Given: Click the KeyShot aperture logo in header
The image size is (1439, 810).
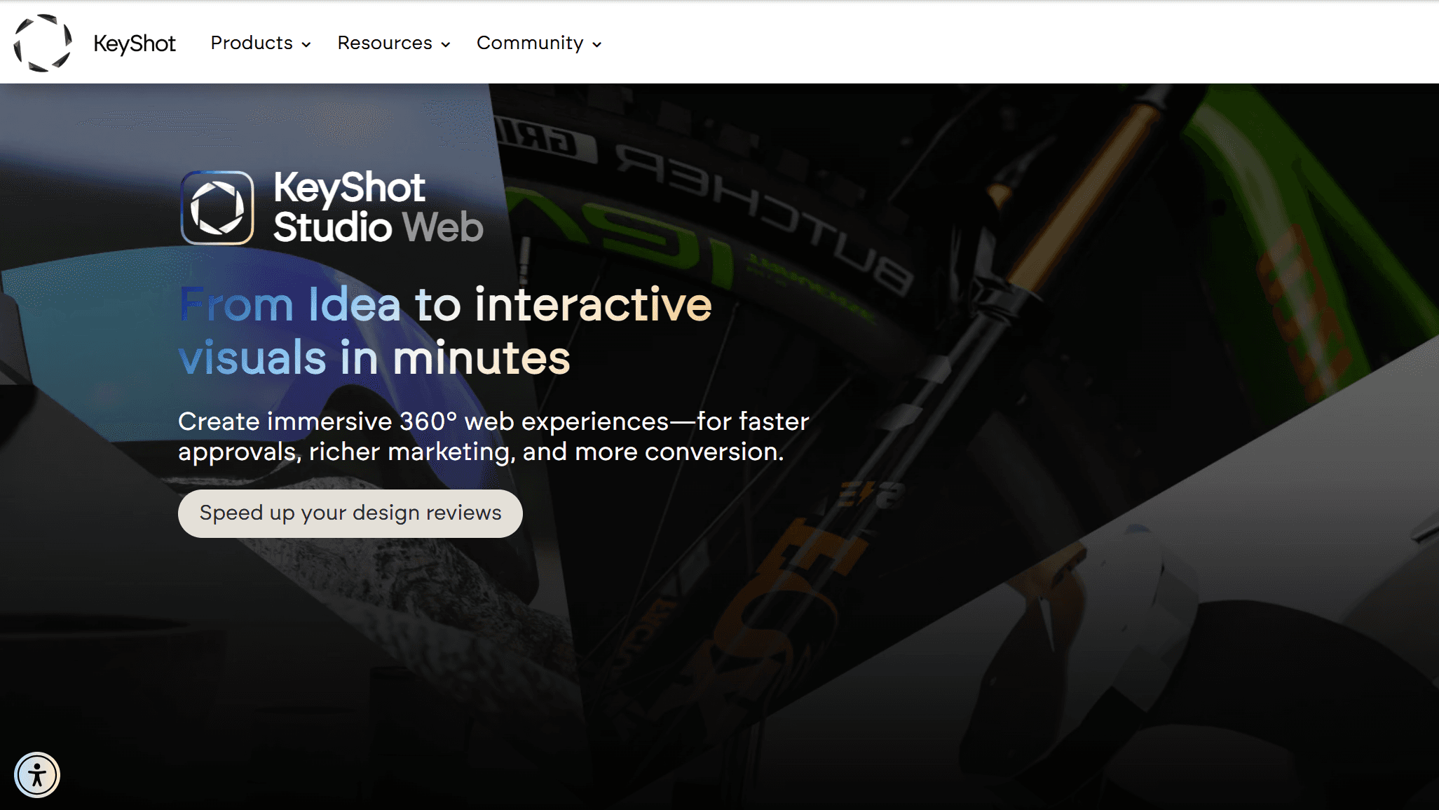Looking at the screenshot, I should [43, 43].
